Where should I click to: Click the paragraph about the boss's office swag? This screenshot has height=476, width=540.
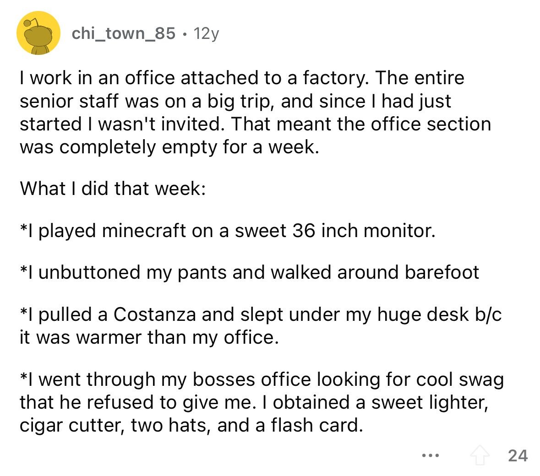coord(262,402)
